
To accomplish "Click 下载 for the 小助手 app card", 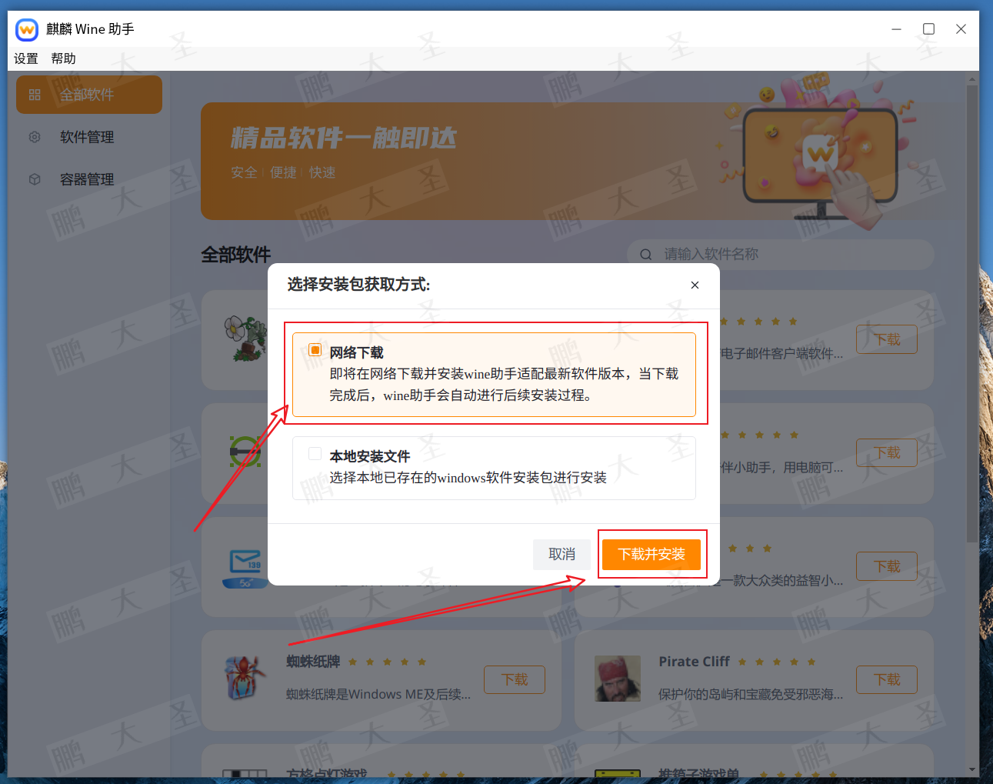I will pos(887,452).
